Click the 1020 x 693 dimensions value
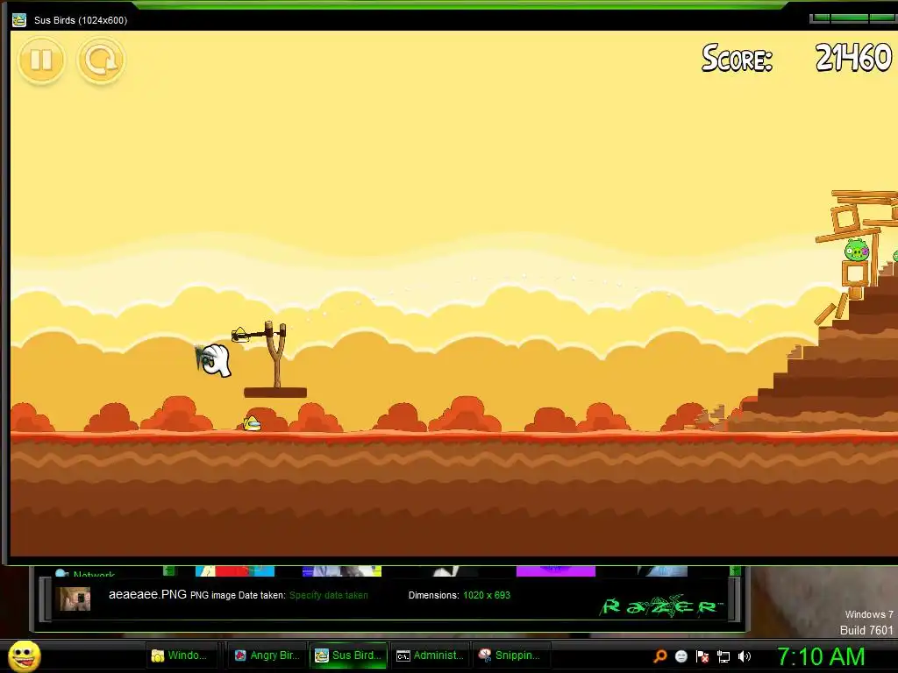Image resolution: width=898 pixels, height=673 pixels. tap(487, 595)
